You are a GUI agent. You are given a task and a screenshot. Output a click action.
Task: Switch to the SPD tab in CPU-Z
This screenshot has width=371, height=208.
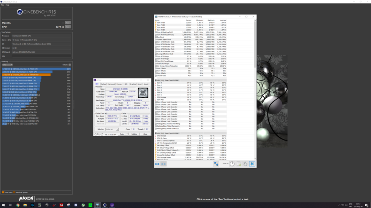click(126, 84)
